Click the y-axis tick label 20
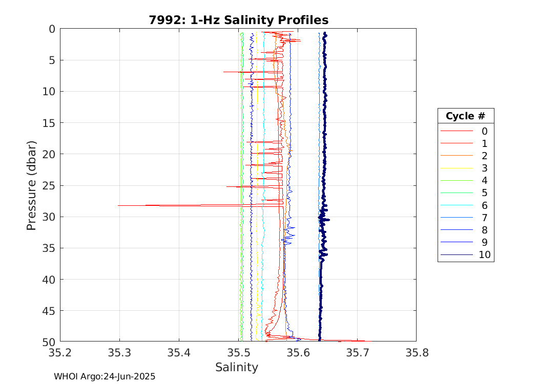This screenshot has width=538, height=384. click(x=49, y=154)
